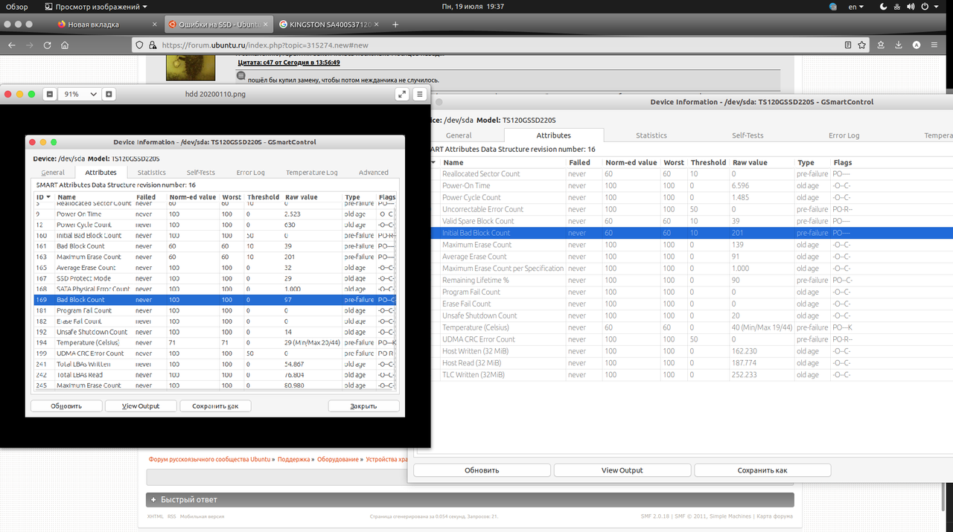
Task: Open the Firefox home page icon
Action: click(x=65, y=45)
